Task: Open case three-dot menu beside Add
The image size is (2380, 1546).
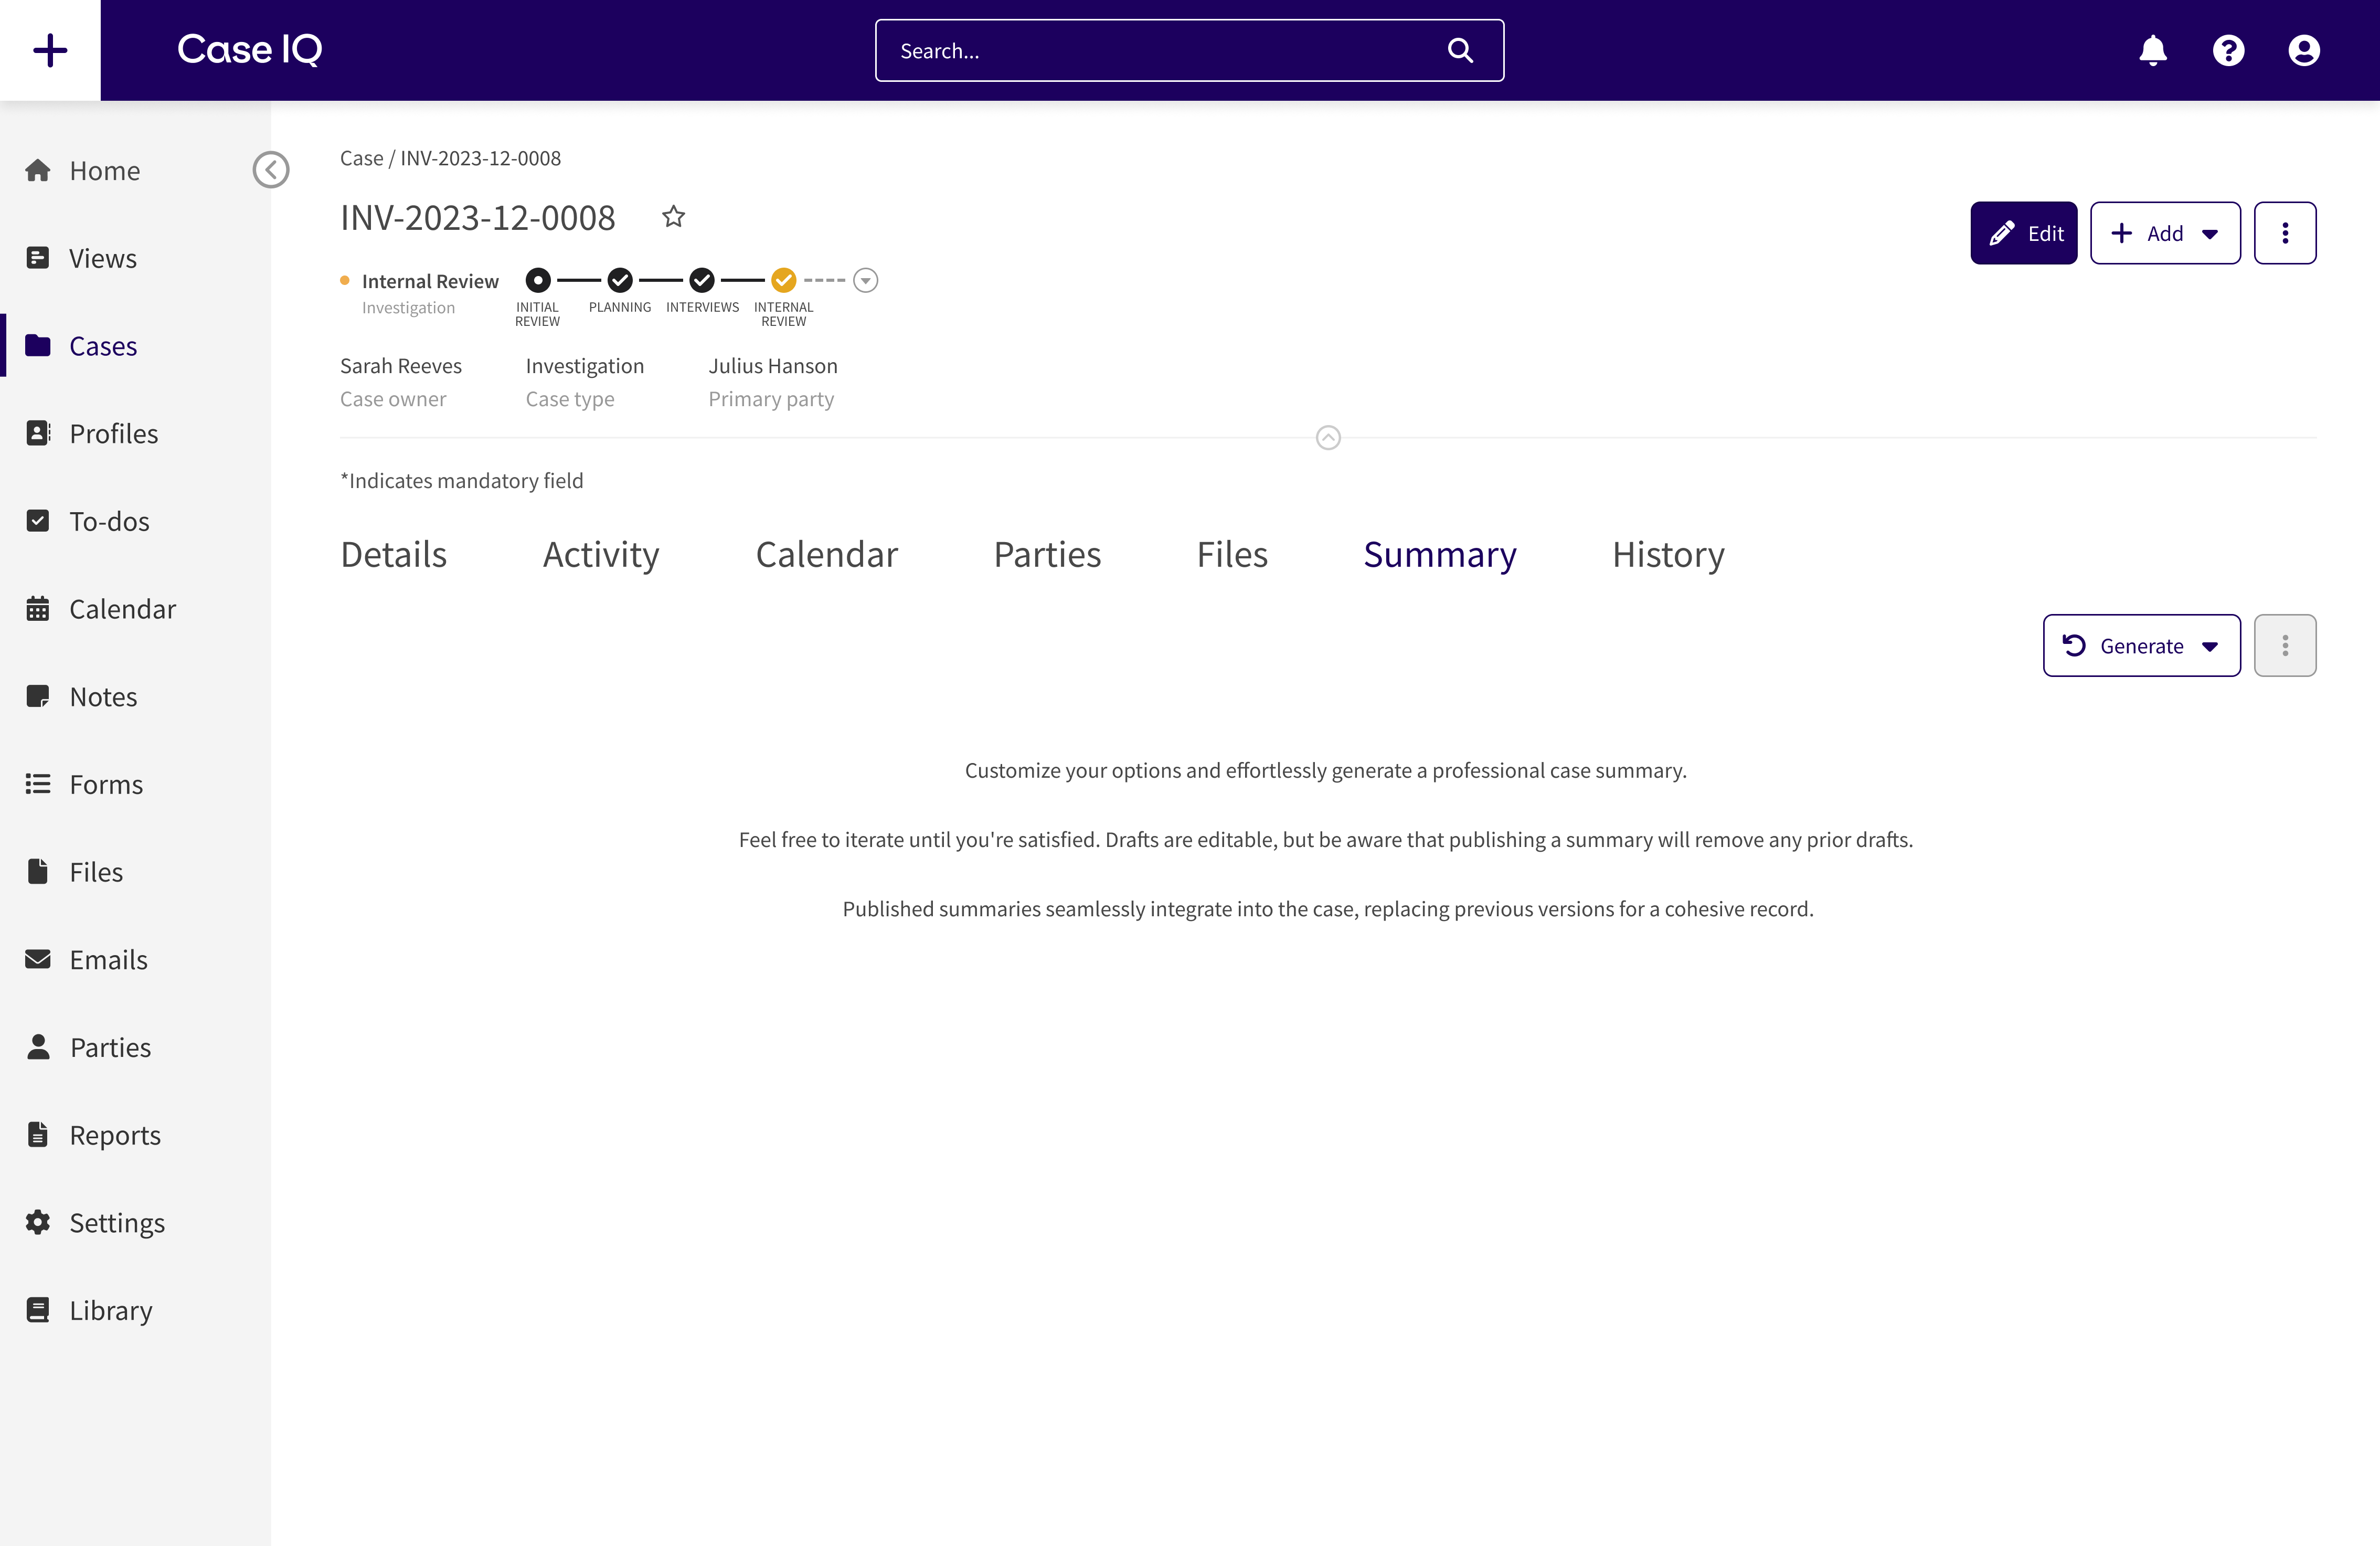Action: pyautogui.click(x=2284, y=233)
